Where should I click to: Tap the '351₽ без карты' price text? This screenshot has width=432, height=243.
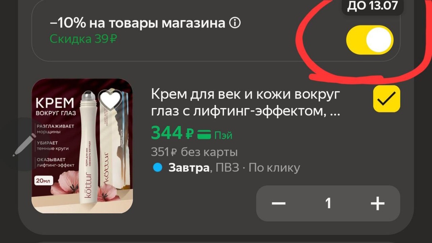pyautogui.click(x=194, y=152)
